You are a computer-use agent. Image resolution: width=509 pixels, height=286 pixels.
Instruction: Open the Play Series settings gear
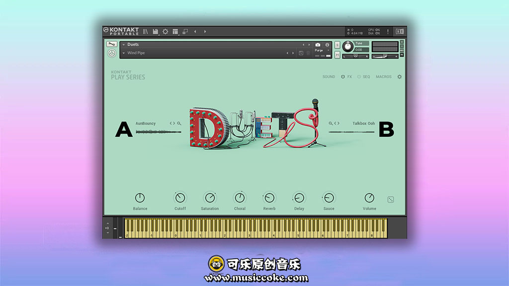[400, 77]
